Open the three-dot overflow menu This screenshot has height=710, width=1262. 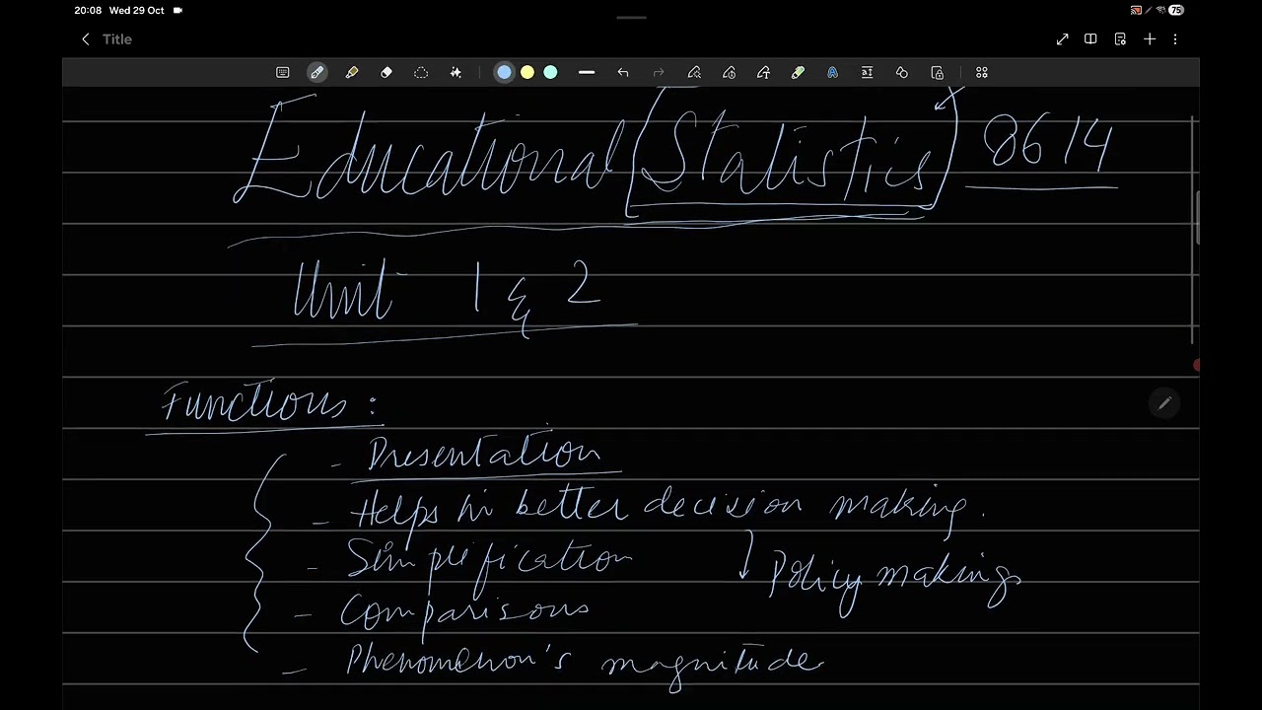(x=1175, y=39)
